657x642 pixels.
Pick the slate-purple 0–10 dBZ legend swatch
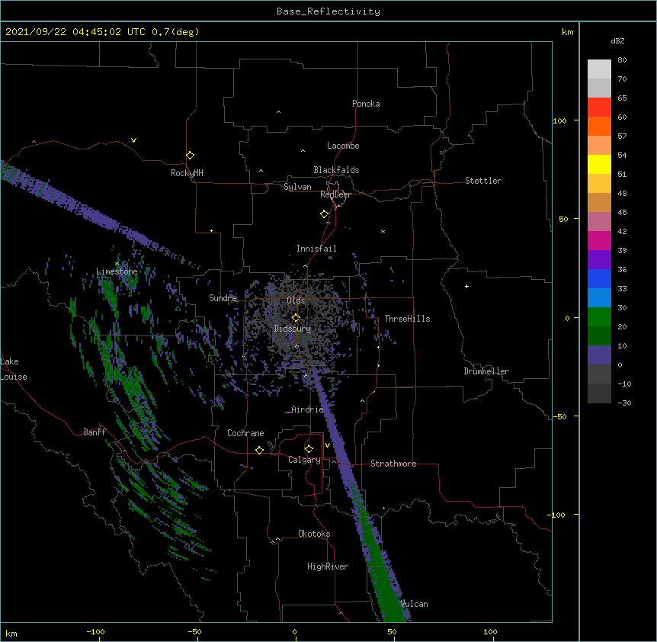click(x=599, y=355)
